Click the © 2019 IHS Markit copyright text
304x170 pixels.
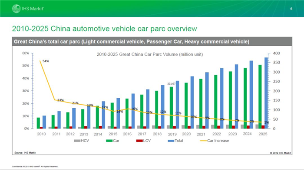(281, 153)
